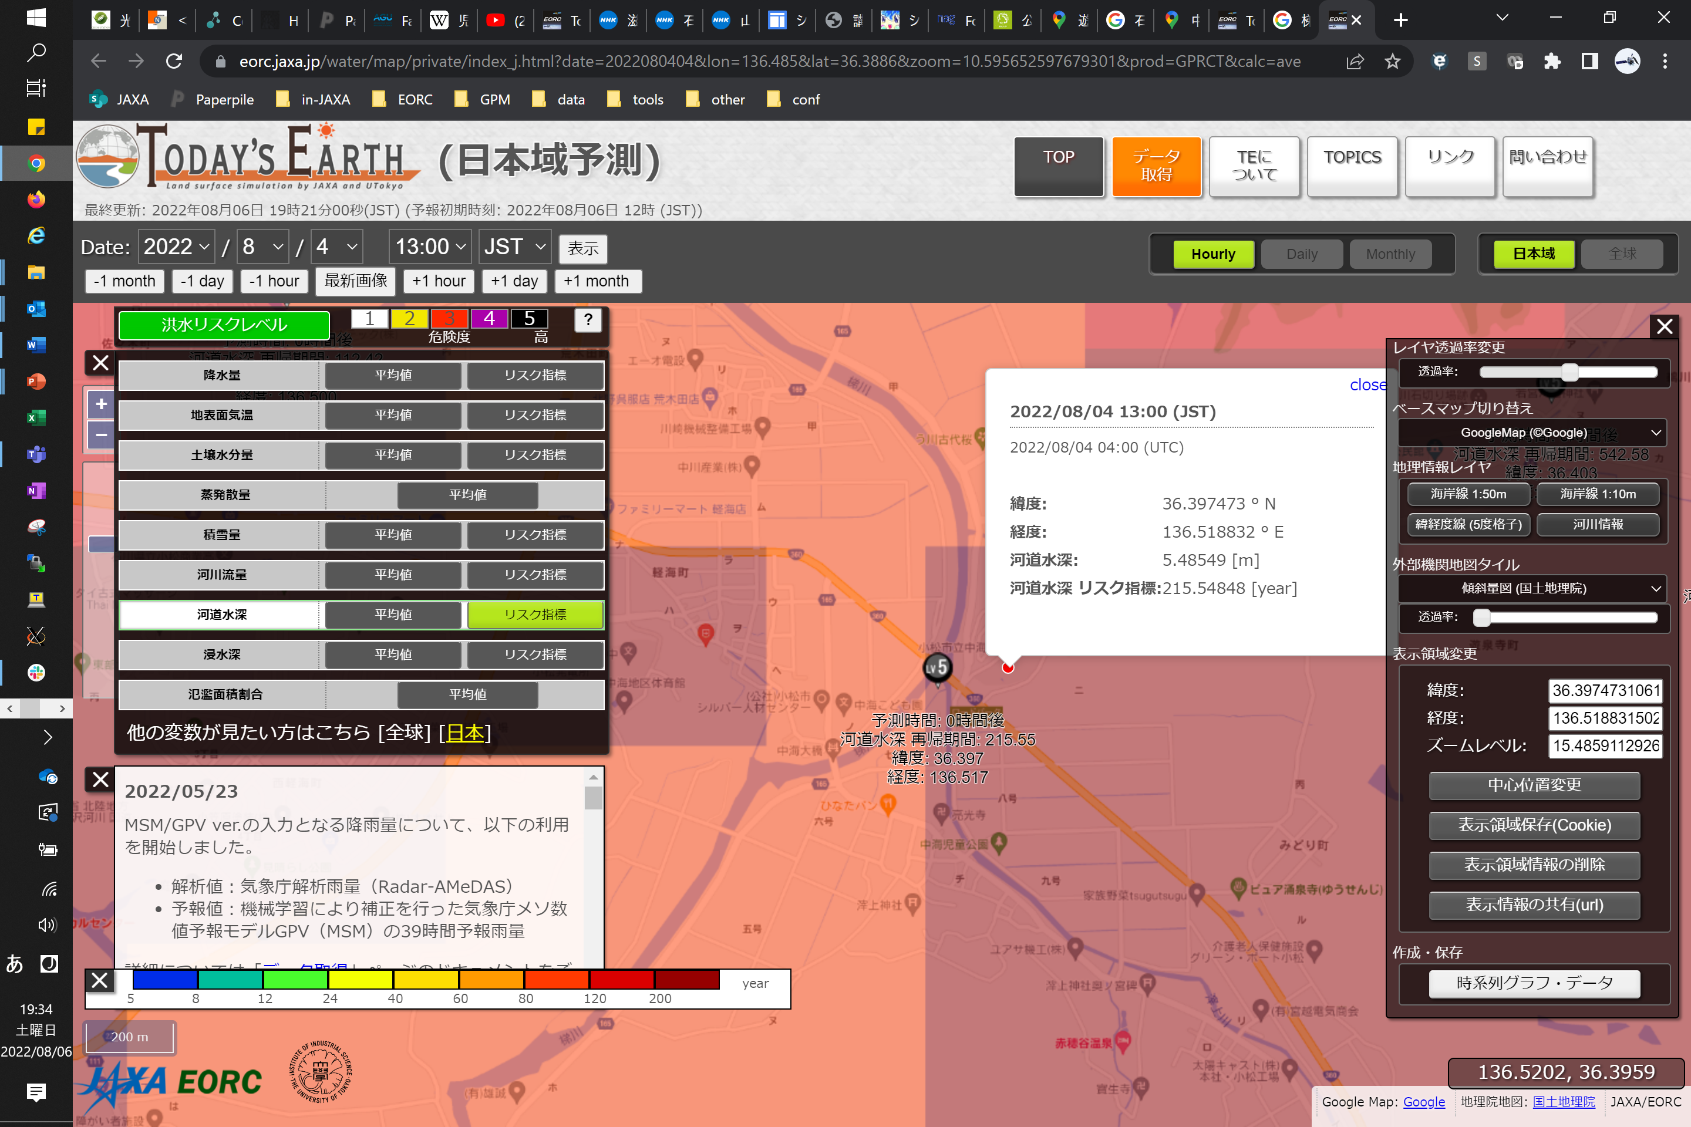
Task: Open Firefox from the taskbar
Action: (36, 199)
